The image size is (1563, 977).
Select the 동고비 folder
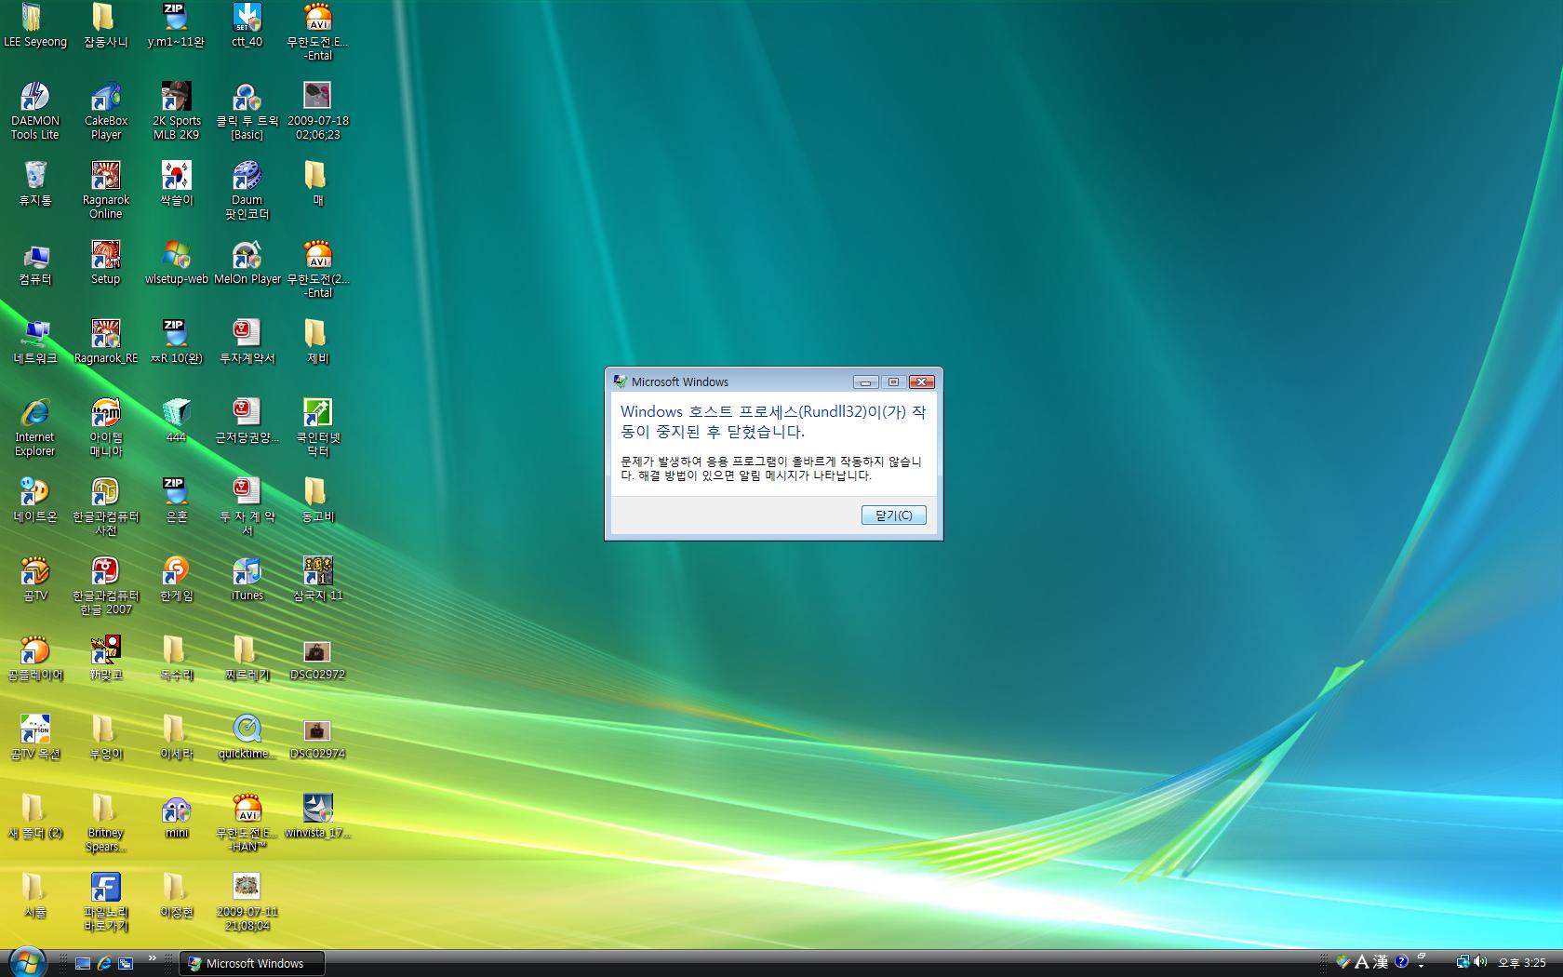[x=318, y=500]
